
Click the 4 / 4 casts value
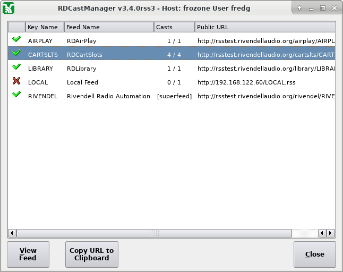174,55
